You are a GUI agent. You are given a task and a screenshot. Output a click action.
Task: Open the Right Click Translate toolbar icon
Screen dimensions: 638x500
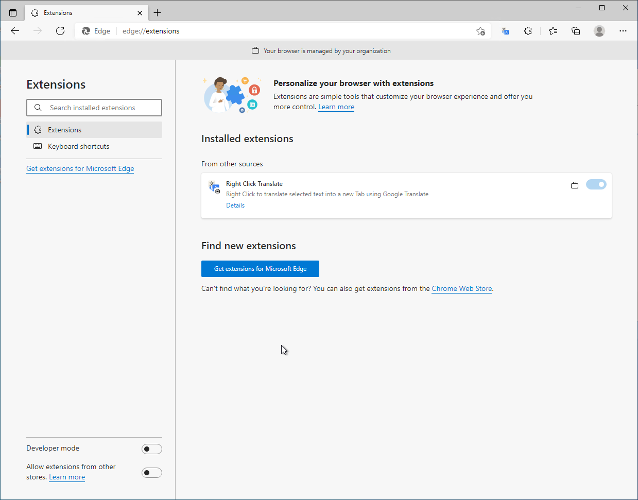tap(505, 31)
